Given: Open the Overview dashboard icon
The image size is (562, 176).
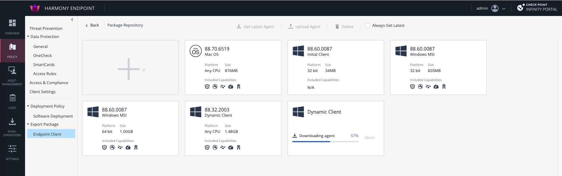Looking at the screenshot, I should pos(12,23).
